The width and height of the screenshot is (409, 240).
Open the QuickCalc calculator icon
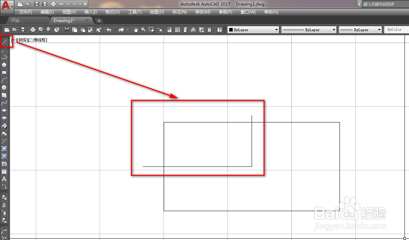[209, 30]
